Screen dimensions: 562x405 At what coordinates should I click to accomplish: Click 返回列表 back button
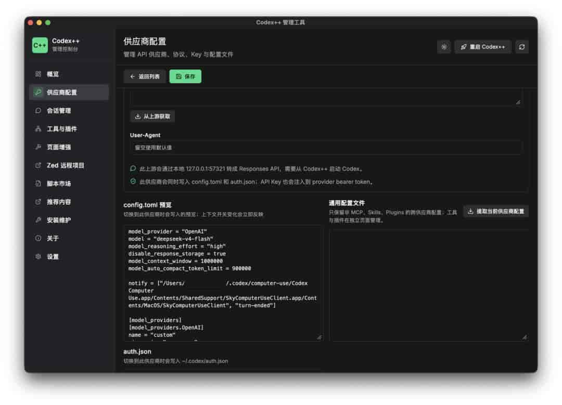145,76
